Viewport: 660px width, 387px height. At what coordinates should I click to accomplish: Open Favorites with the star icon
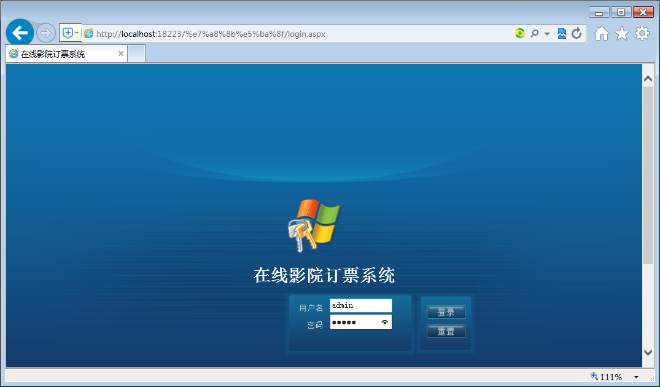622,33
